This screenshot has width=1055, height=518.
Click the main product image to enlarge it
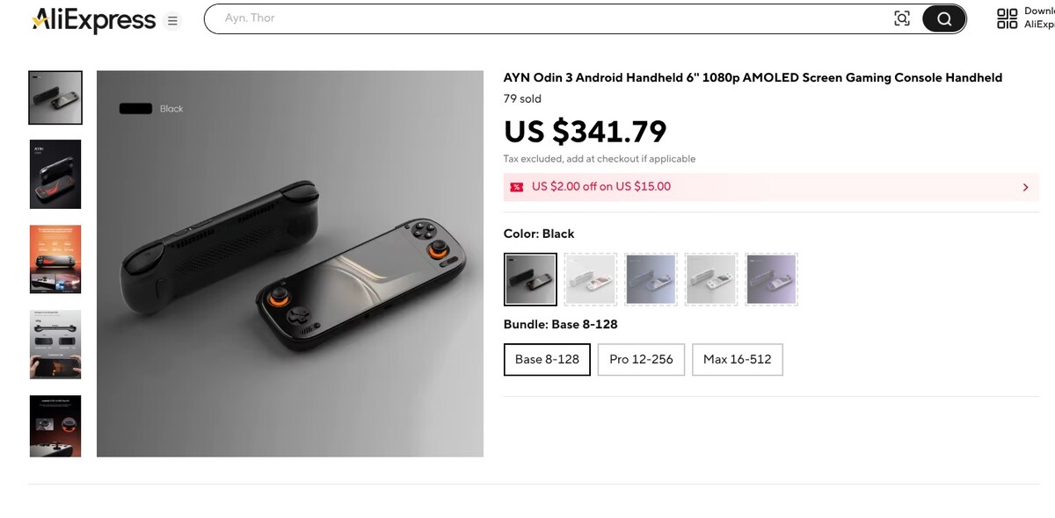[290, 263]
